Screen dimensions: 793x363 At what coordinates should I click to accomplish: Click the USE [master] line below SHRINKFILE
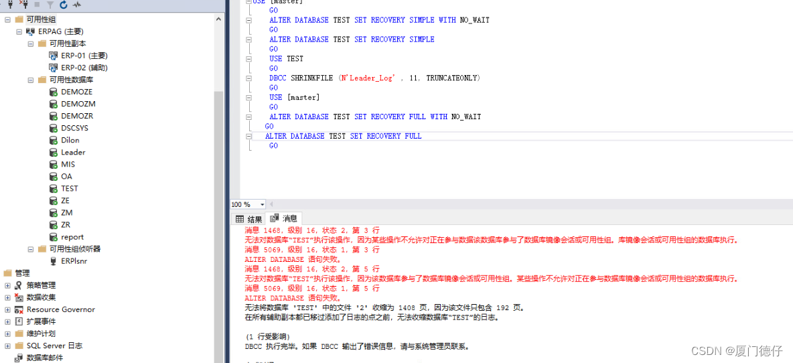point(294,98)
